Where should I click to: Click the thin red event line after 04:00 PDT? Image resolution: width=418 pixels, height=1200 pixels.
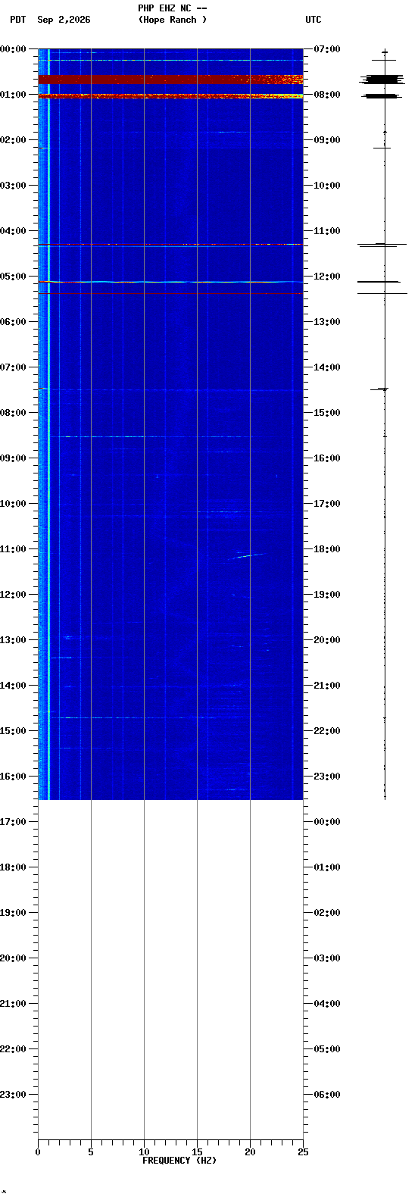click(x=170, y=245)
